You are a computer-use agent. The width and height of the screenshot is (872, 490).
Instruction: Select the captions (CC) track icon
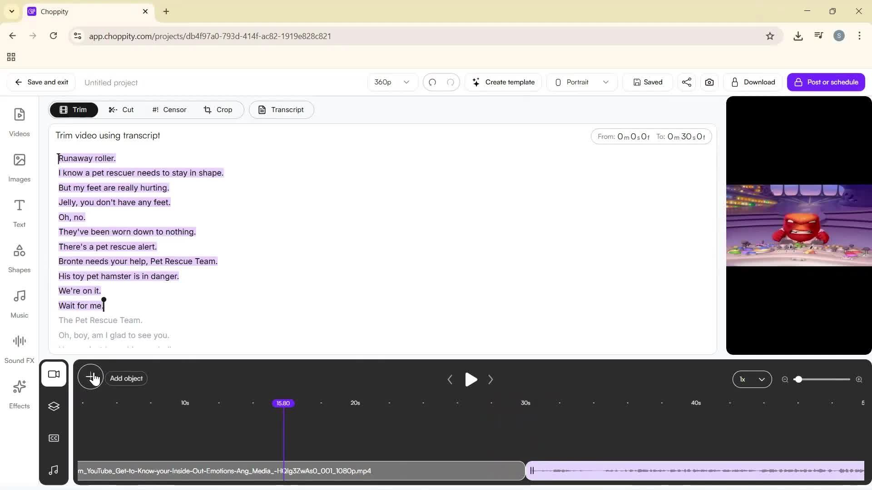click(x=54, y=437)
